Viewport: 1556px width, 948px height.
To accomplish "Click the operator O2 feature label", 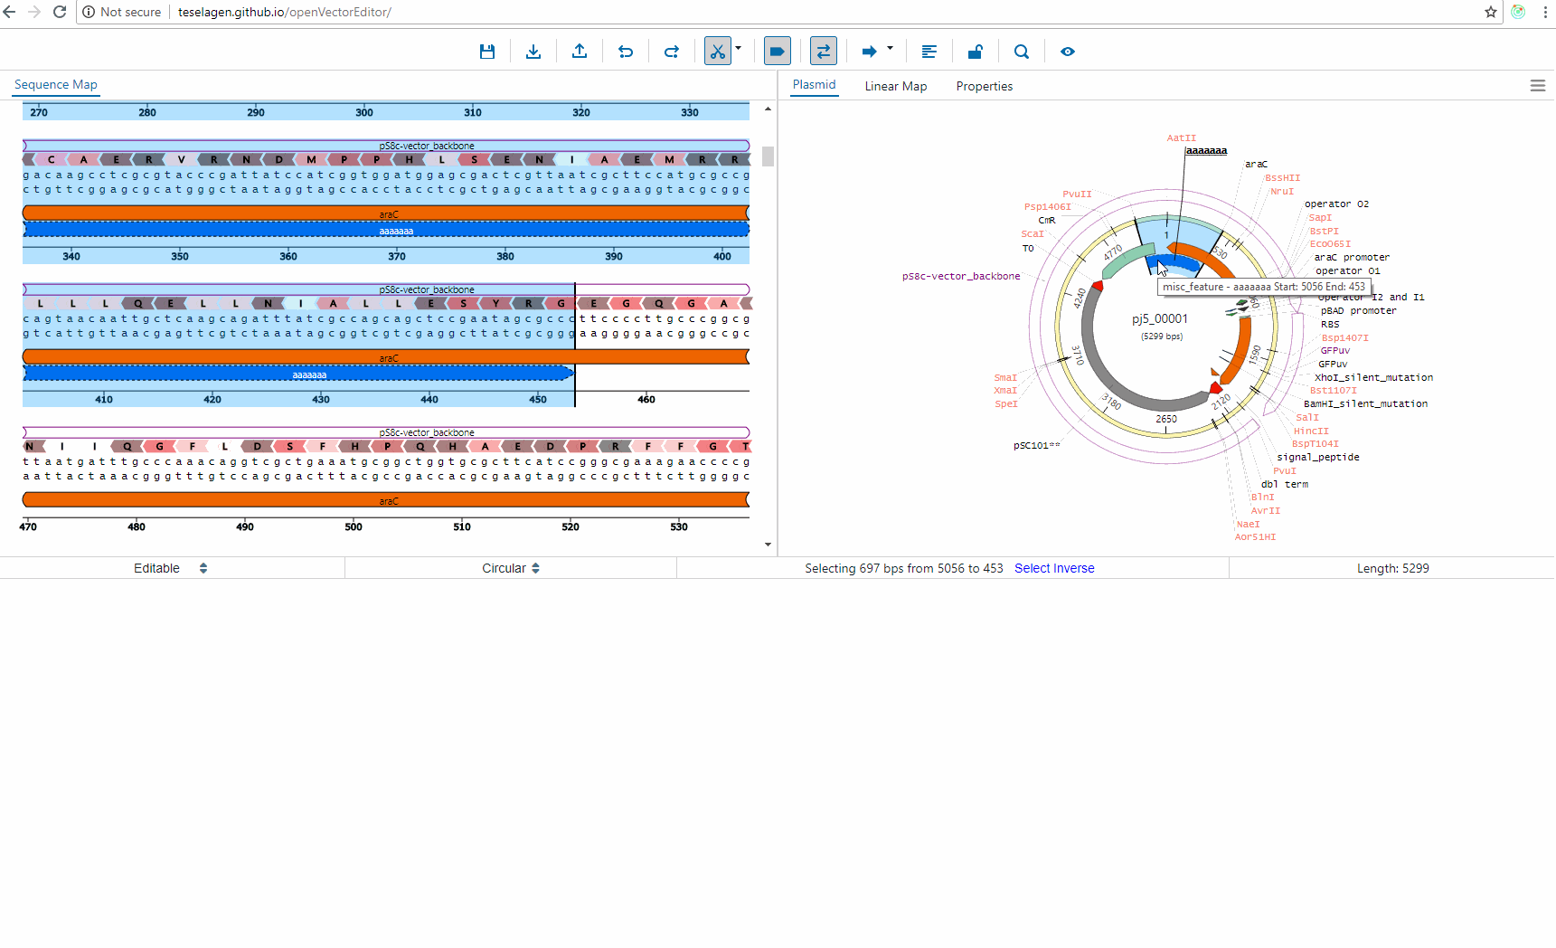I will tap(1336, 204).
